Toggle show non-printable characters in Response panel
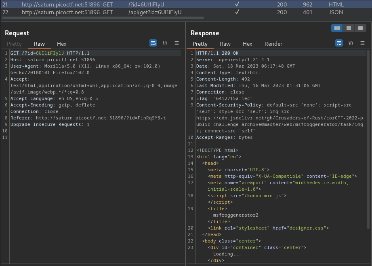372x266 pixels. pyautogui.click(x=351, y=43)
